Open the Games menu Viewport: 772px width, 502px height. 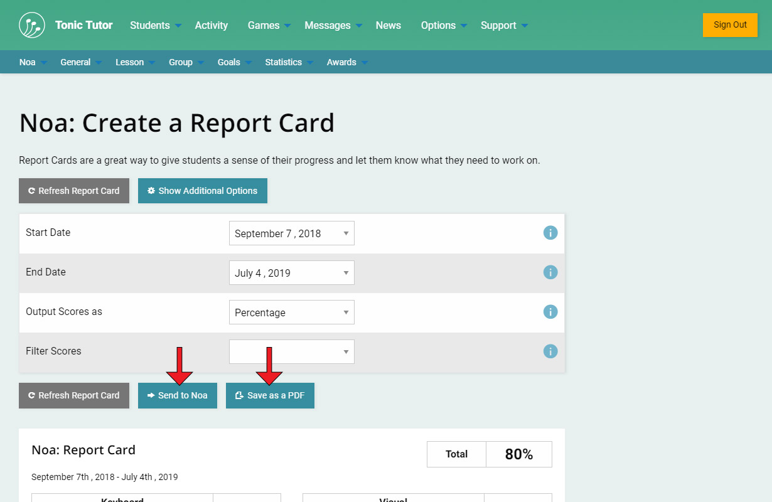(269, 26)
